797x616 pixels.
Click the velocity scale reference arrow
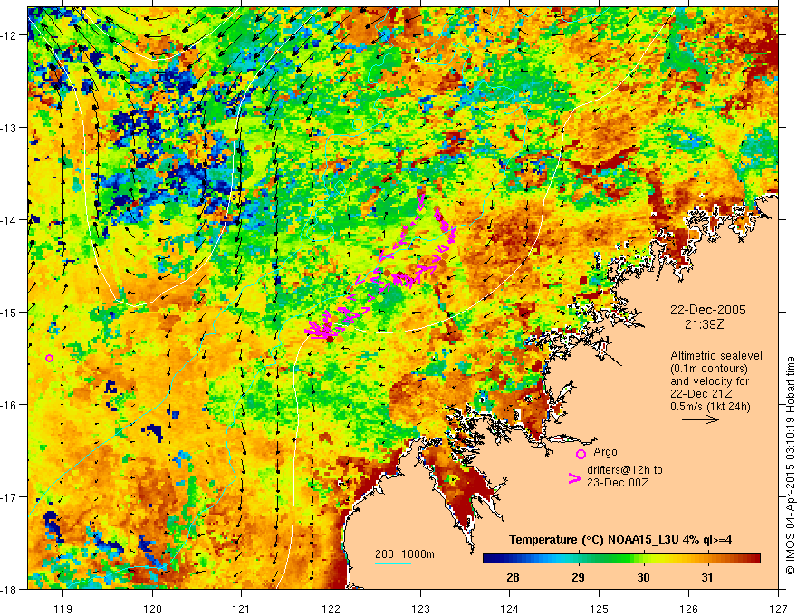pyautogui.click(x=700, y=419)
